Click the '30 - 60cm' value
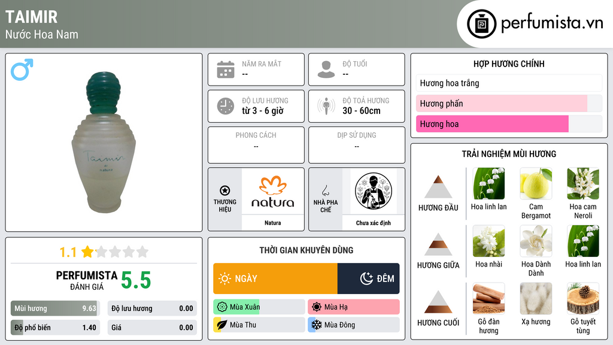613x345 pixels. (x=362, y=111)
